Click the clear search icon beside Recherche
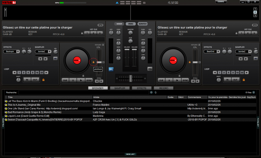The image size is (261, 158). coord(151,93)
